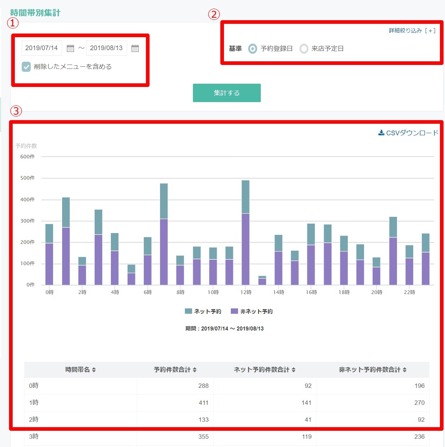Image resolution: width=445 pixels, height=447 pixels.
Task: Click the 1時 row label in table
Action: [x=34, y=403]
